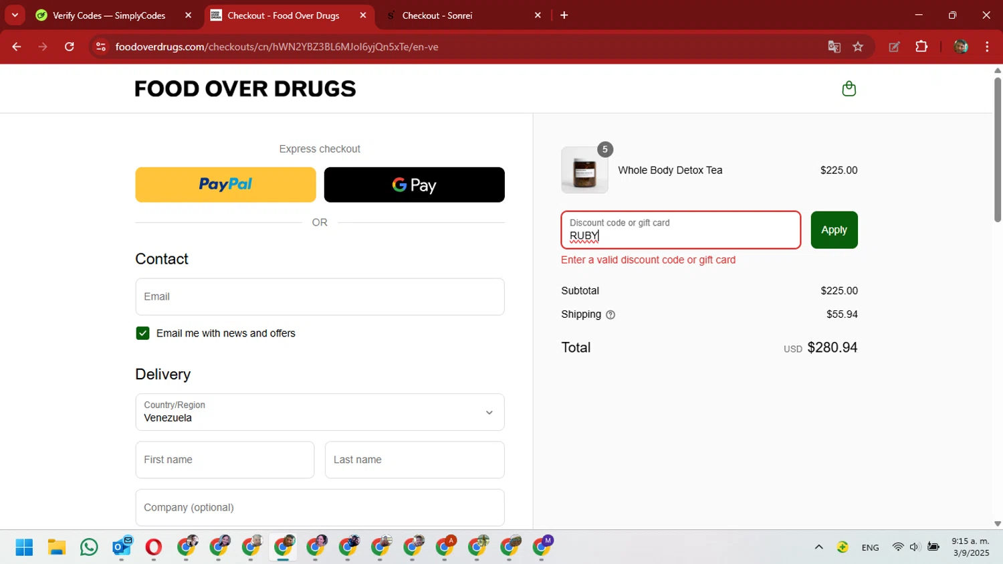
Task: Reload the checkout page
Action: point(70,47)
